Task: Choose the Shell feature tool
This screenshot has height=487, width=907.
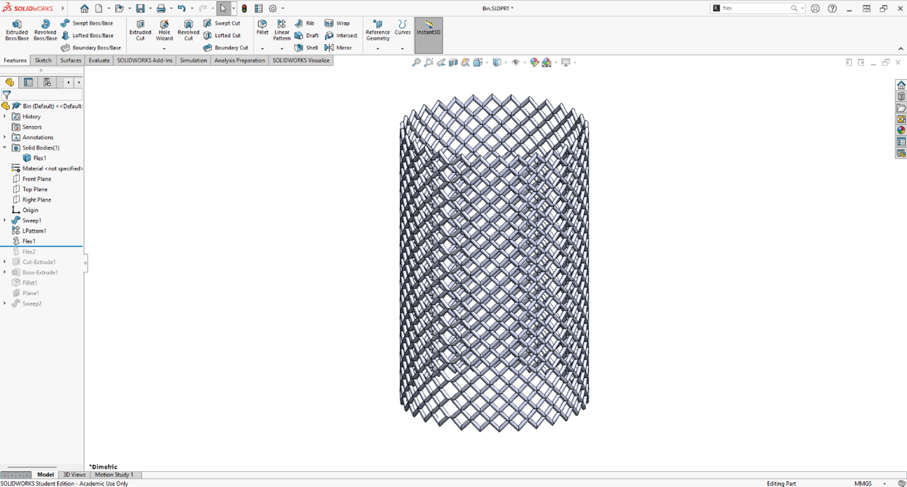Action: click(x=306, y=48)
